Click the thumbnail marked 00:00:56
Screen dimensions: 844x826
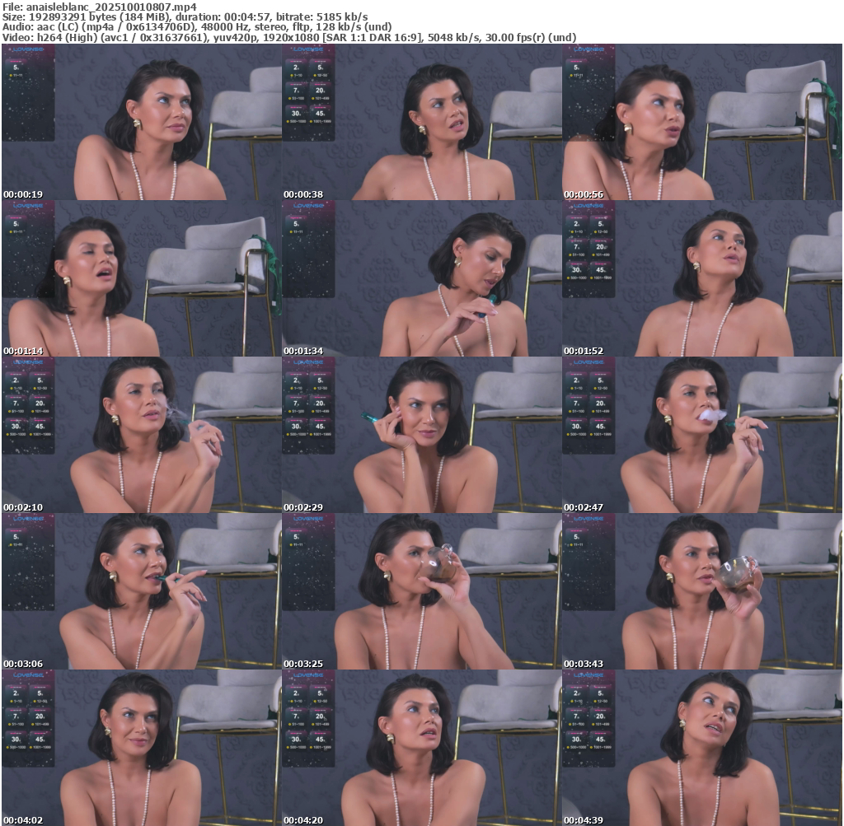coord(702,122)
